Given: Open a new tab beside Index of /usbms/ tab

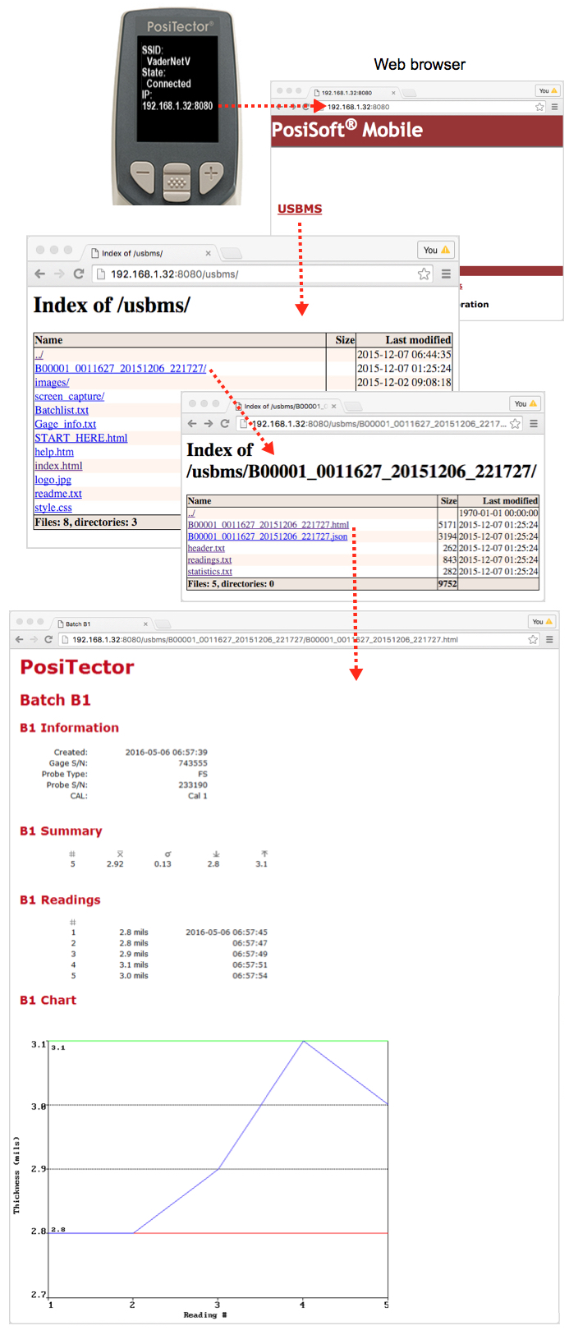Looking at the screenshot, I should [x=232, y=252].
